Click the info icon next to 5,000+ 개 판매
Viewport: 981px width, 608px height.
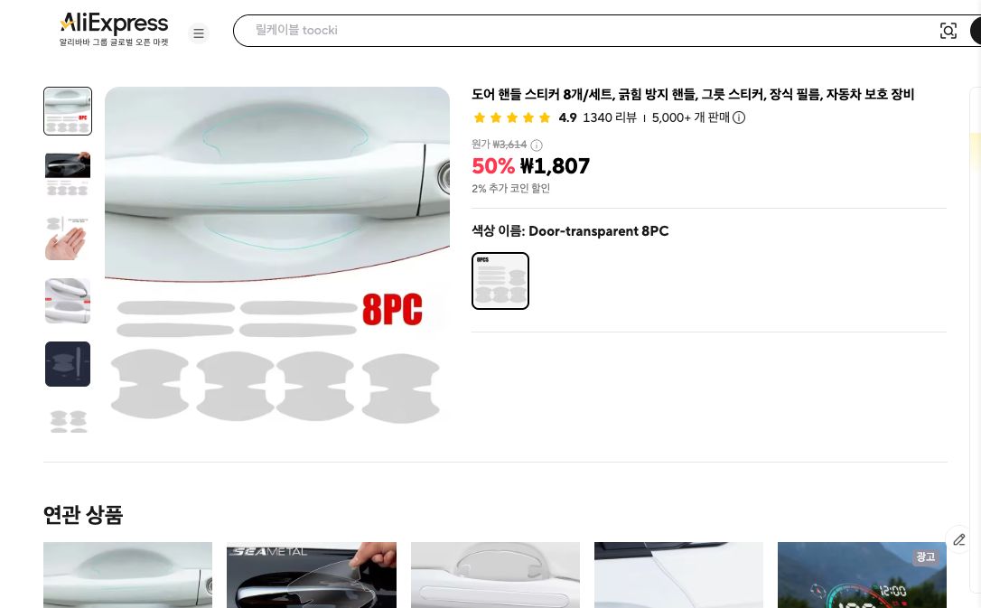(x=739, y=117)
